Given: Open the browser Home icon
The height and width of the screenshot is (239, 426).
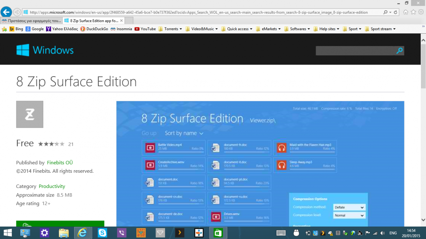Looking at the screenshot, I should [x=406, y=12].
